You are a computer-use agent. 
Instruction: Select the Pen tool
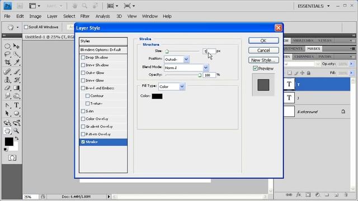pos(7,106)
